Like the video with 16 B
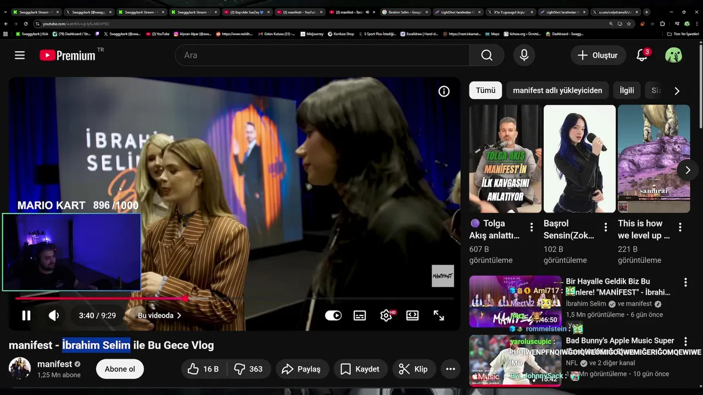The image size is (703, 395). pyautogui.click(x=203, y=369)
